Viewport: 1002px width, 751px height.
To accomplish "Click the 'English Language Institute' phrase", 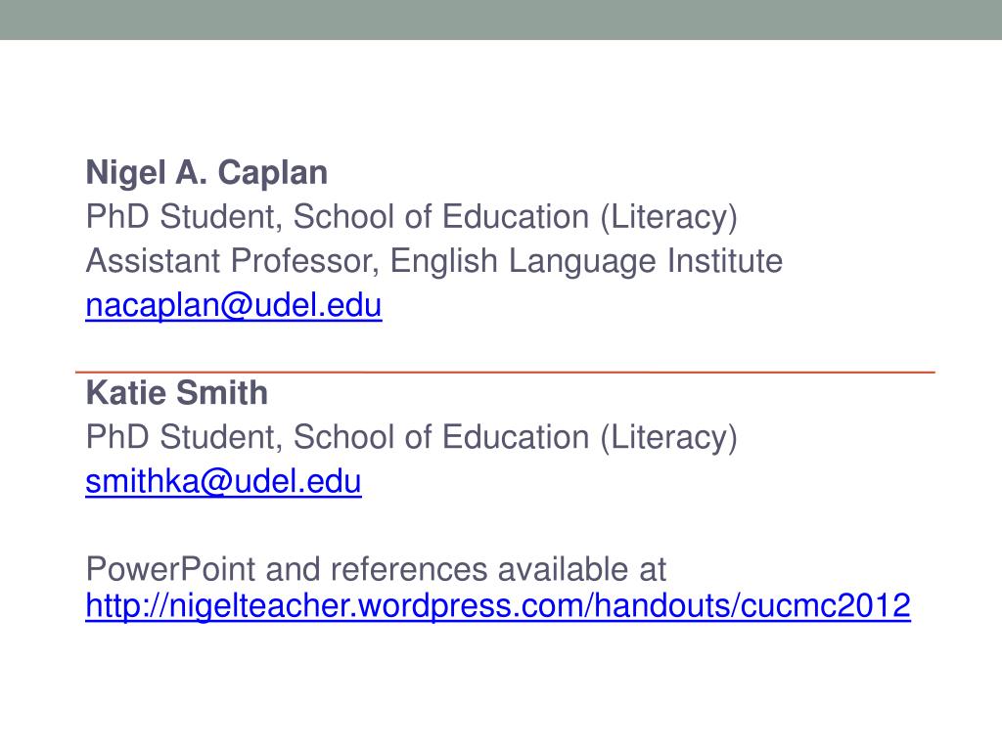I will [x=586, y=262].
